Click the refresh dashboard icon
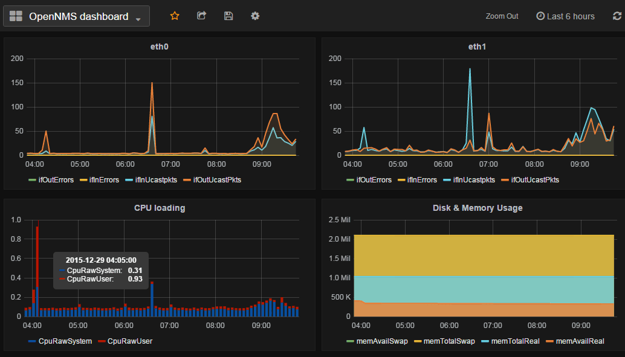This screenshot has height=357, width=625. (617, 16)
